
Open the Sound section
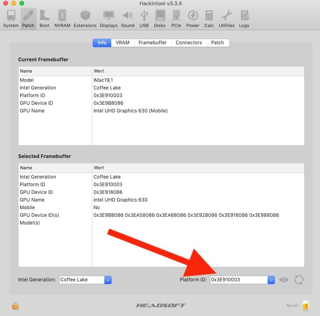[128, 19]
